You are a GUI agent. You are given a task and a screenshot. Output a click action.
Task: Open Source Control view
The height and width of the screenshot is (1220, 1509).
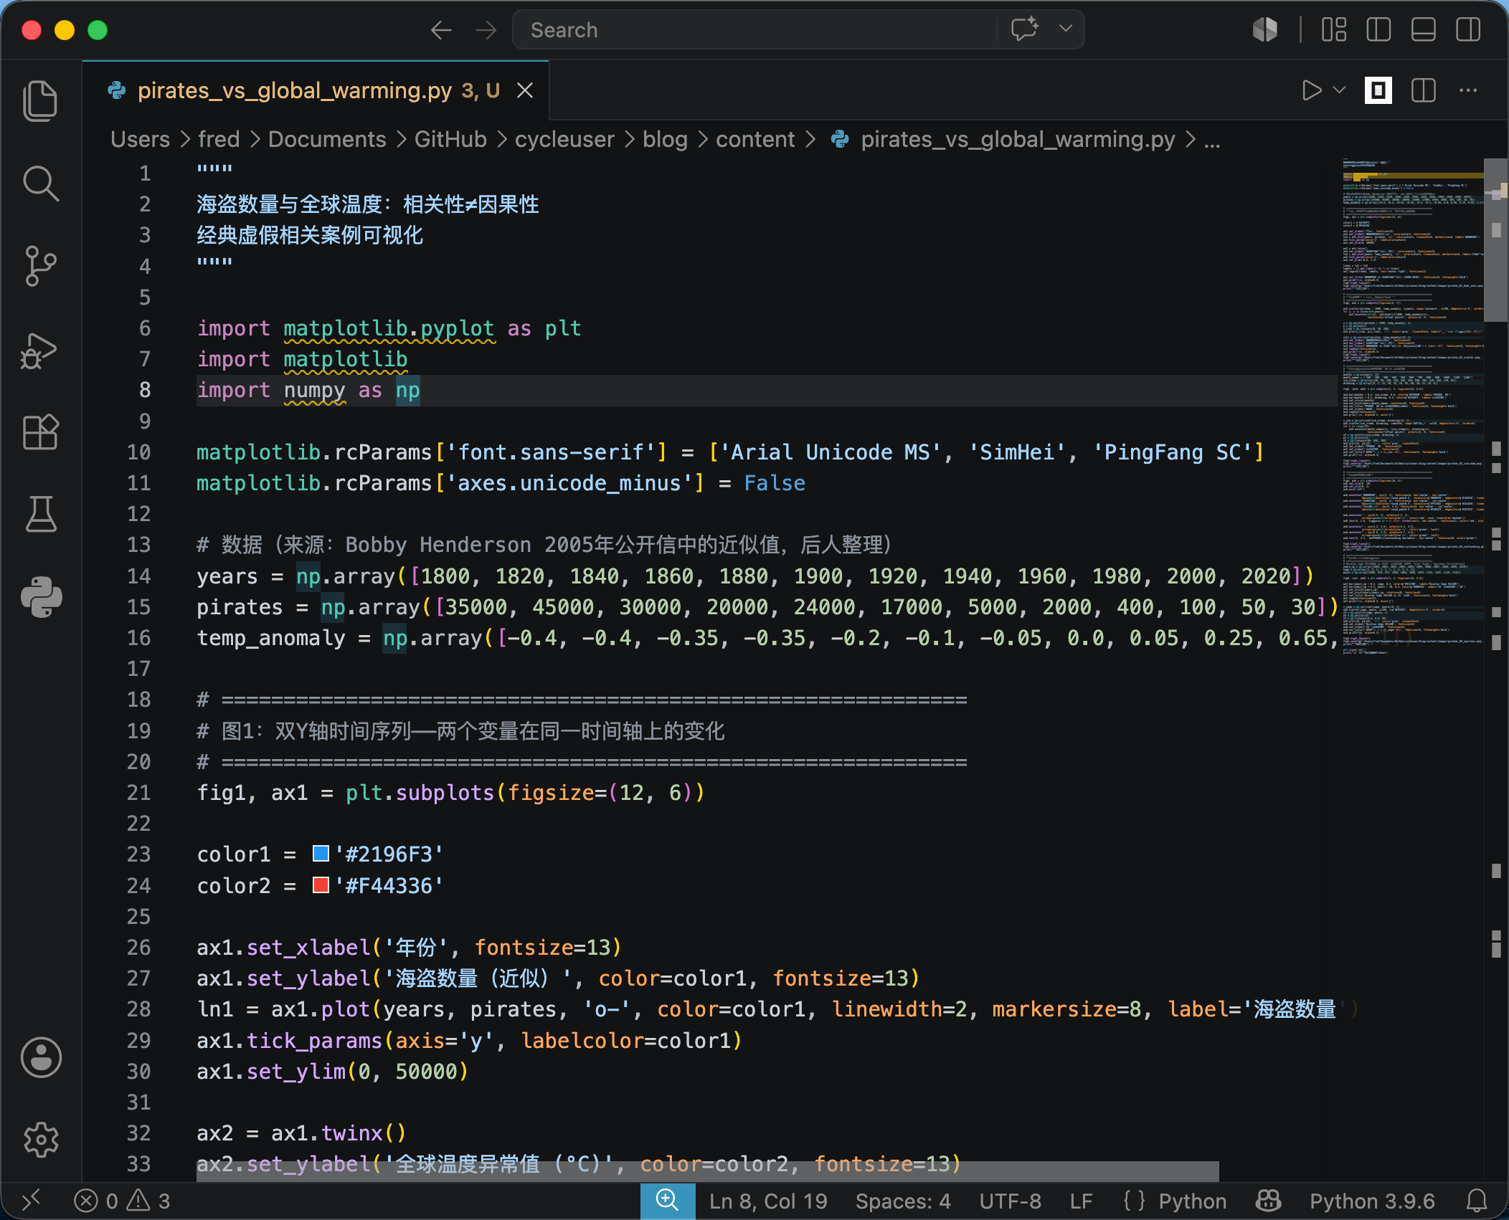41,266
